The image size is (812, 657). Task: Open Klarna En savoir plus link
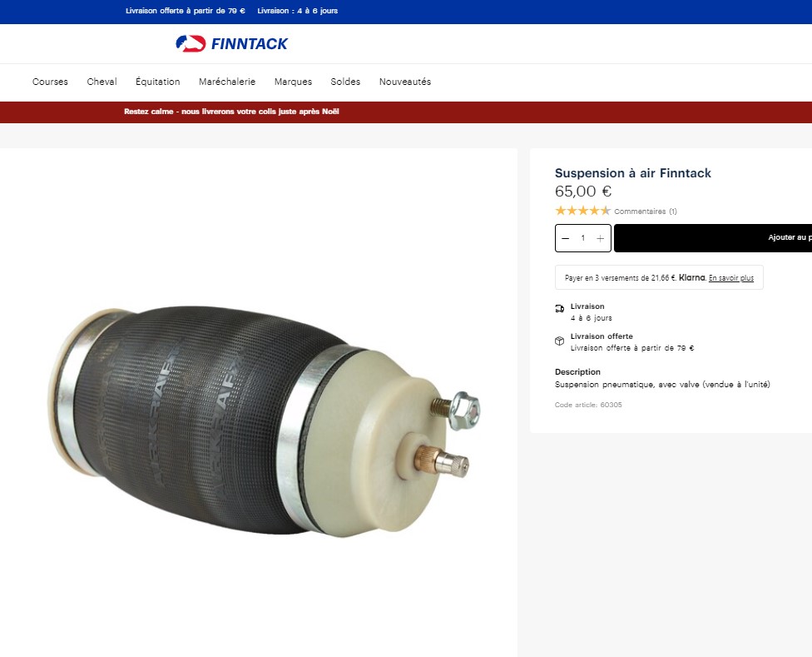[x=731, y=278]
